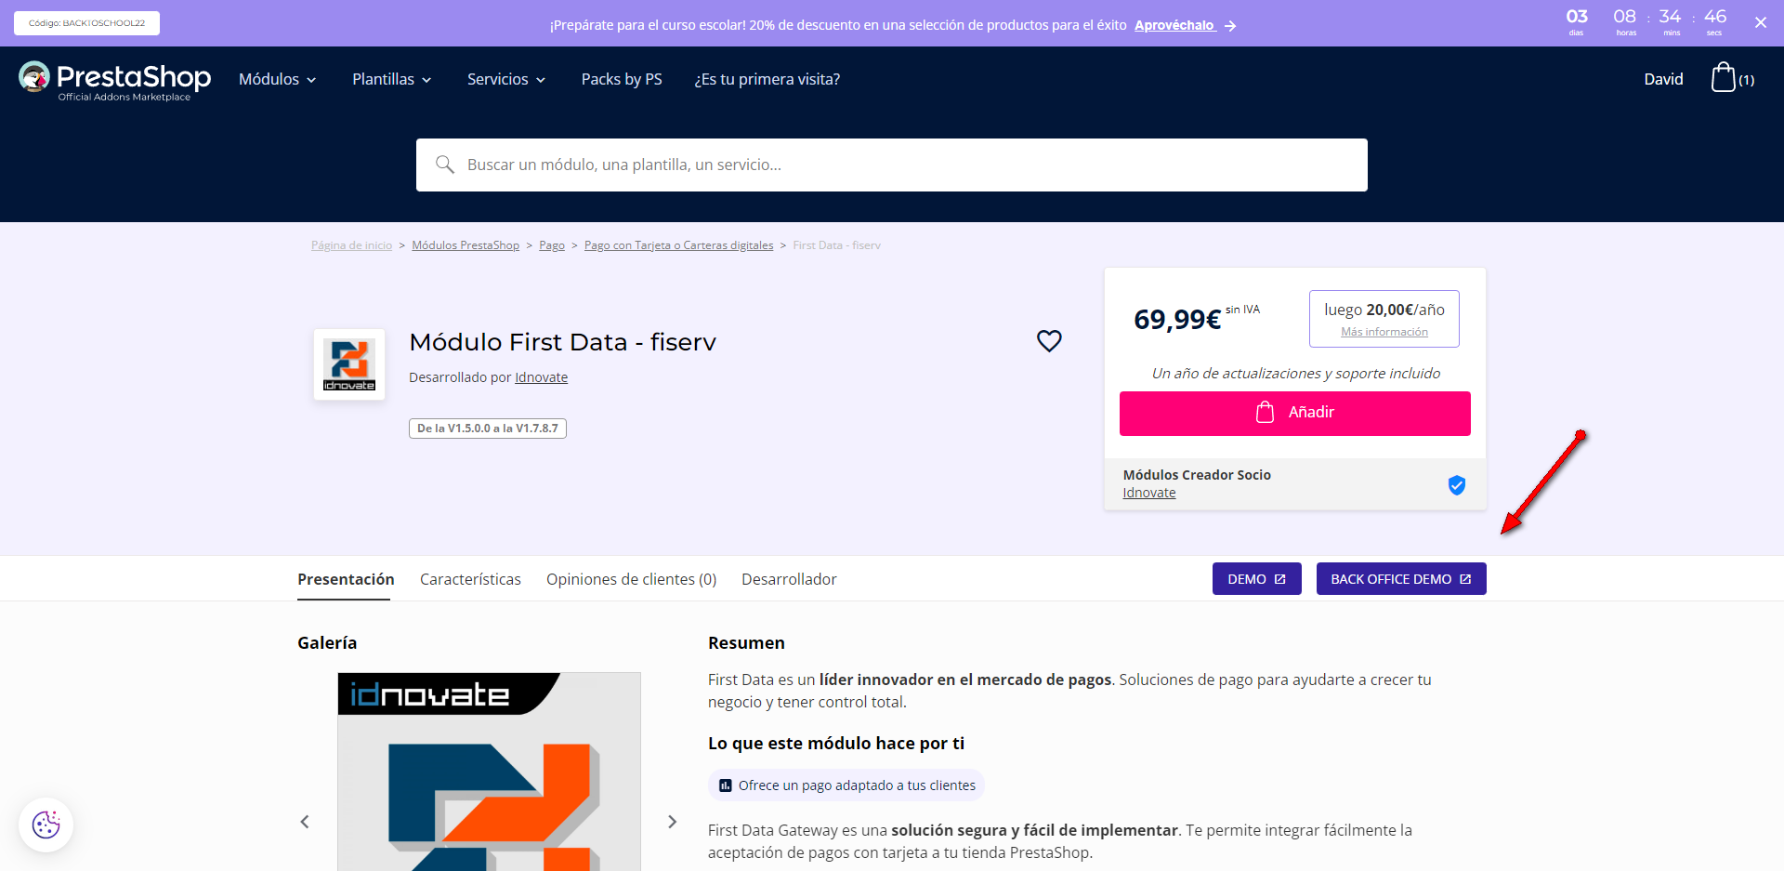Image resolution: width=1784 pixels, height=871 pixels.
Task: Open the PrestaShop logo home link
Action: pos(115,80)
